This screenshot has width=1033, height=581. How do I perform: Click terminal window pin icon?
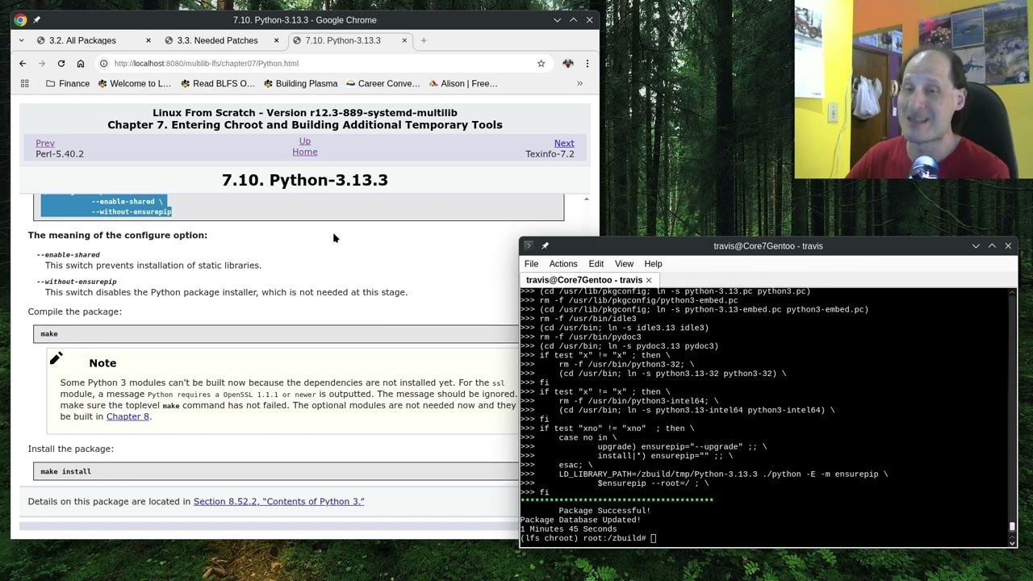(545, 246)
